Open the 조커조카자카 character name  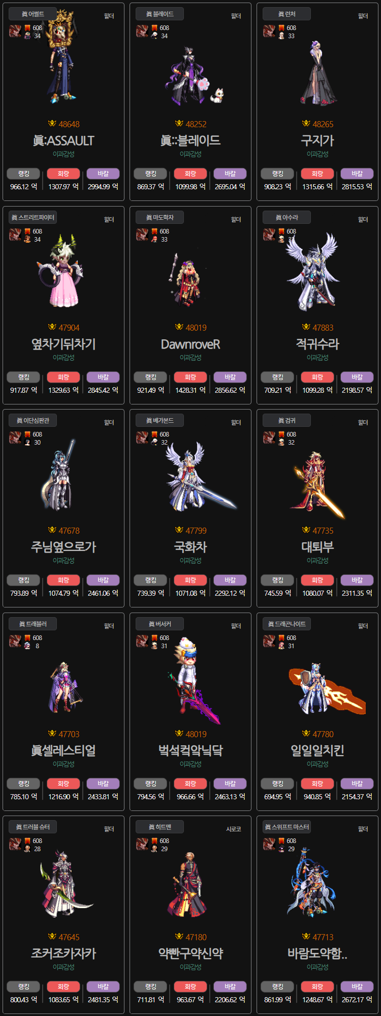point(63,953)
